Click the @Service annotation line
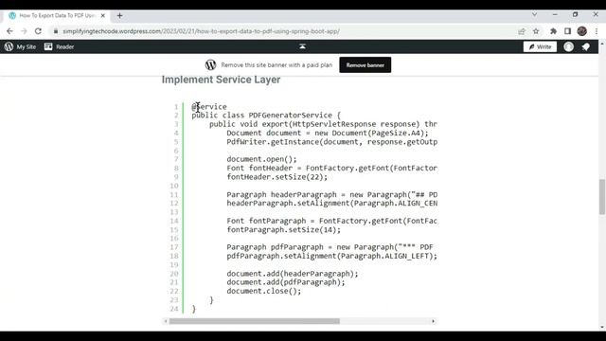Image resolution: width=606 pixels, height=341 pixels. coord(209,107)
